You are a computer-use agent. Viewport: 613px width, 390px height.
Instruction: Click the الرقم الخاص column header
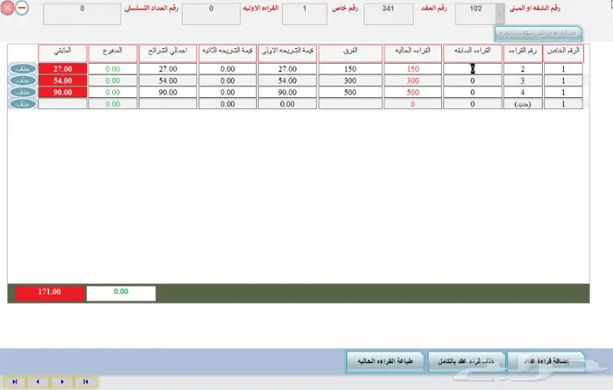(x=563, y=53)
